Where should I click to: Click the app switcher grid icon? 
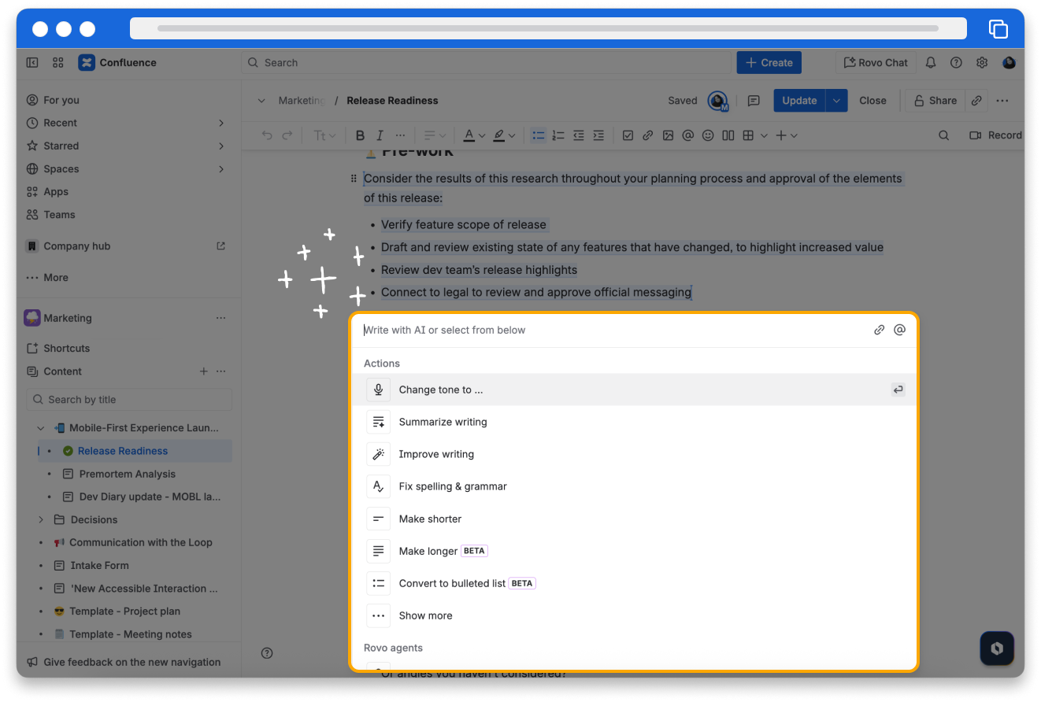[58, 63]
